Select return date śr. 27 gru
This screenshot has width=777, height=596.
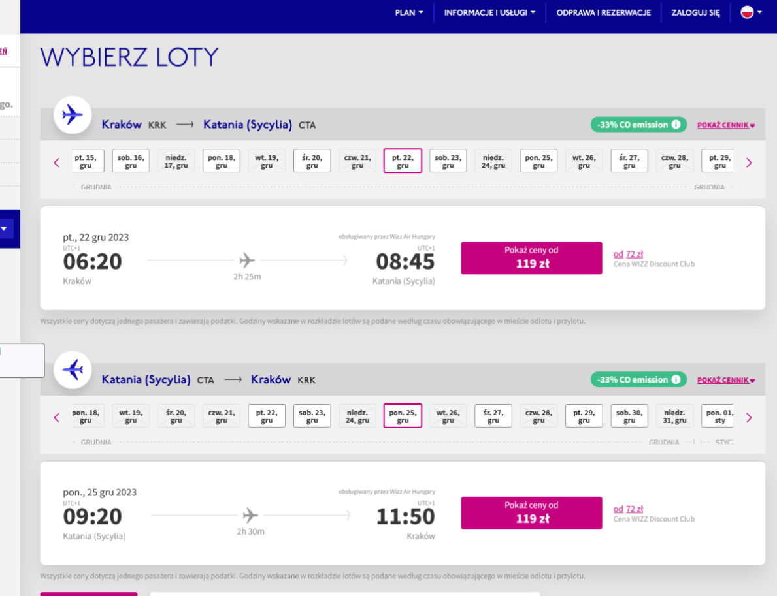(493, 416)
